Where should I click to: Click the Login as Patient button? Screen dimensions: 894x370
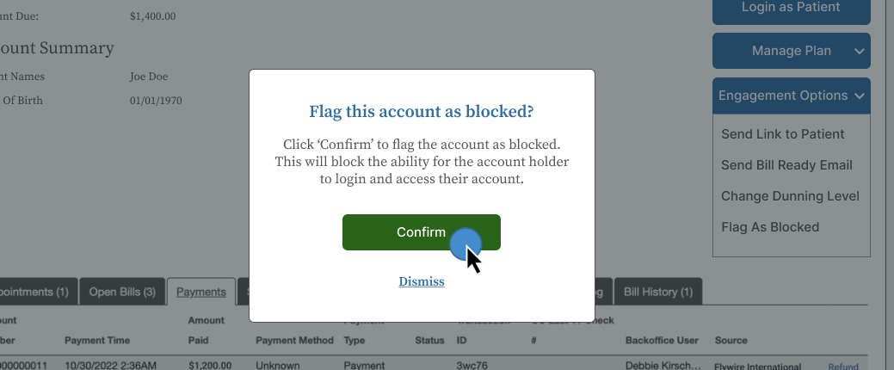point(791,8)
